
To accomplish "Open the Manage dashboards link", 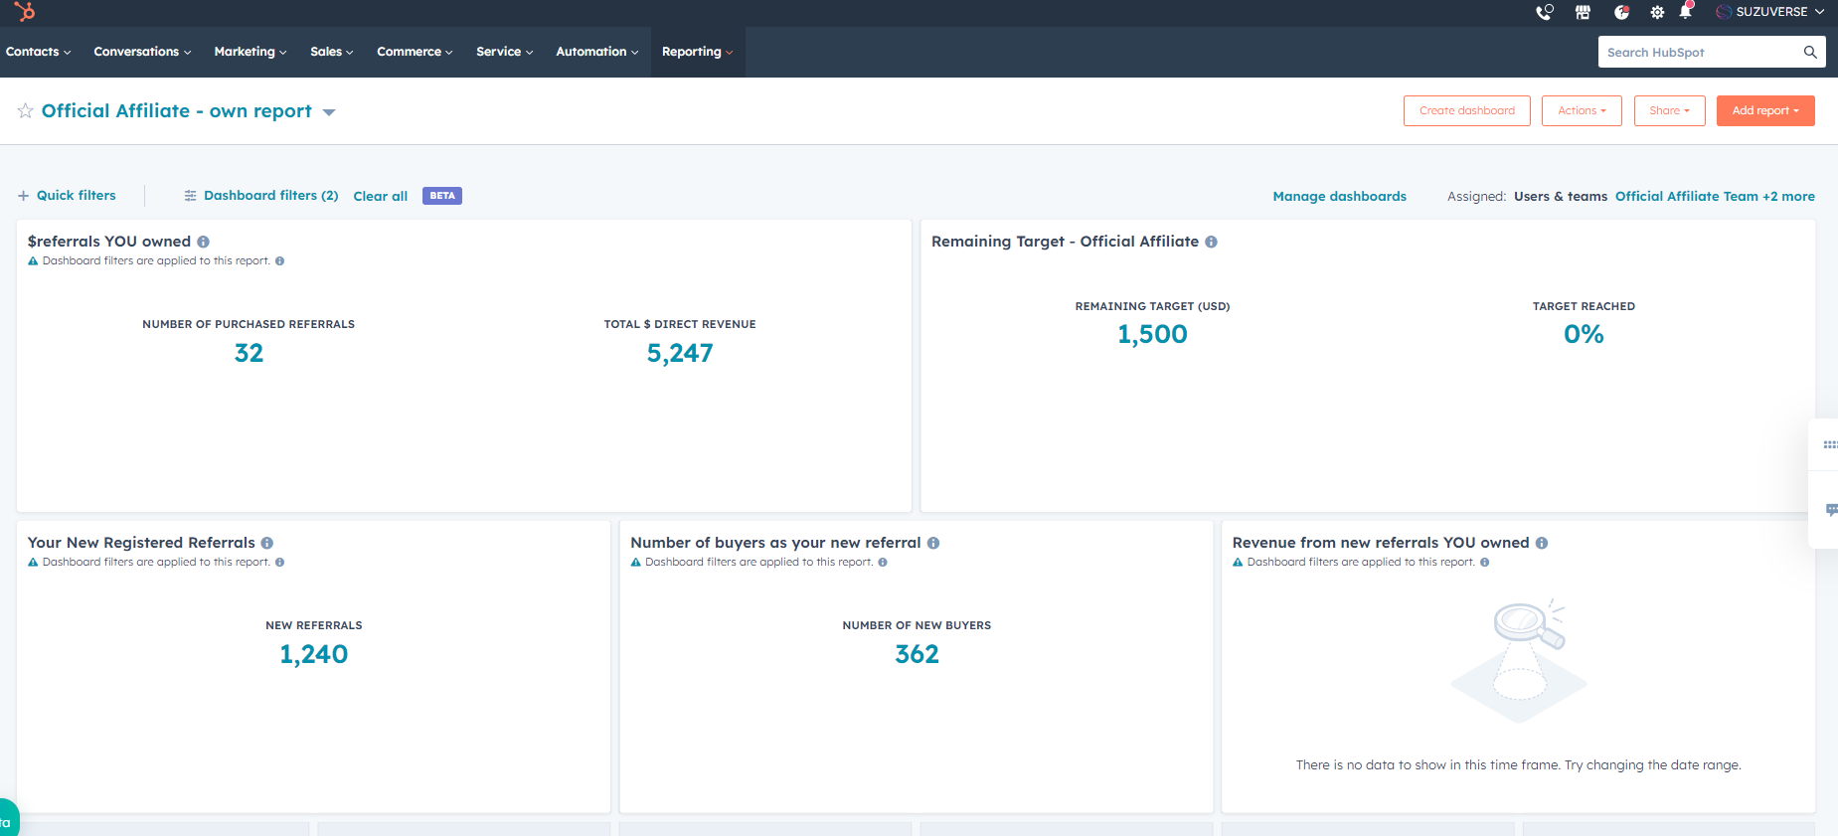I will [1339, 196].
